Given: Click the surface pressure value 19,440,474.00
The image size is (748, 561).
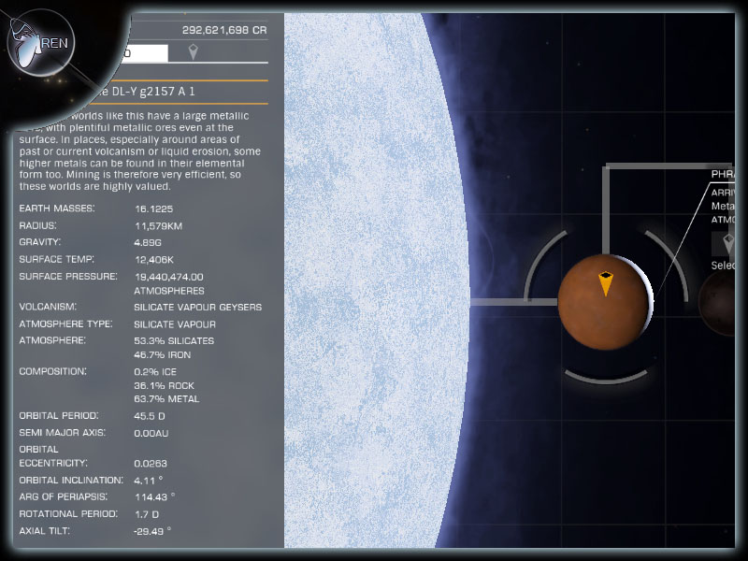Looking at the screenshot, I should tap(169, 277).
